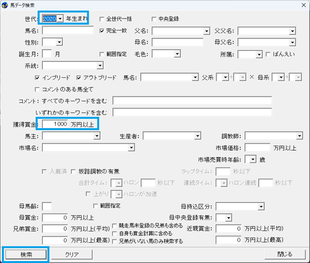Open the 市場売買時年齢 dropdown
Image resolution: width=310 pixels, height=263 pixels.
click(252, 160)
